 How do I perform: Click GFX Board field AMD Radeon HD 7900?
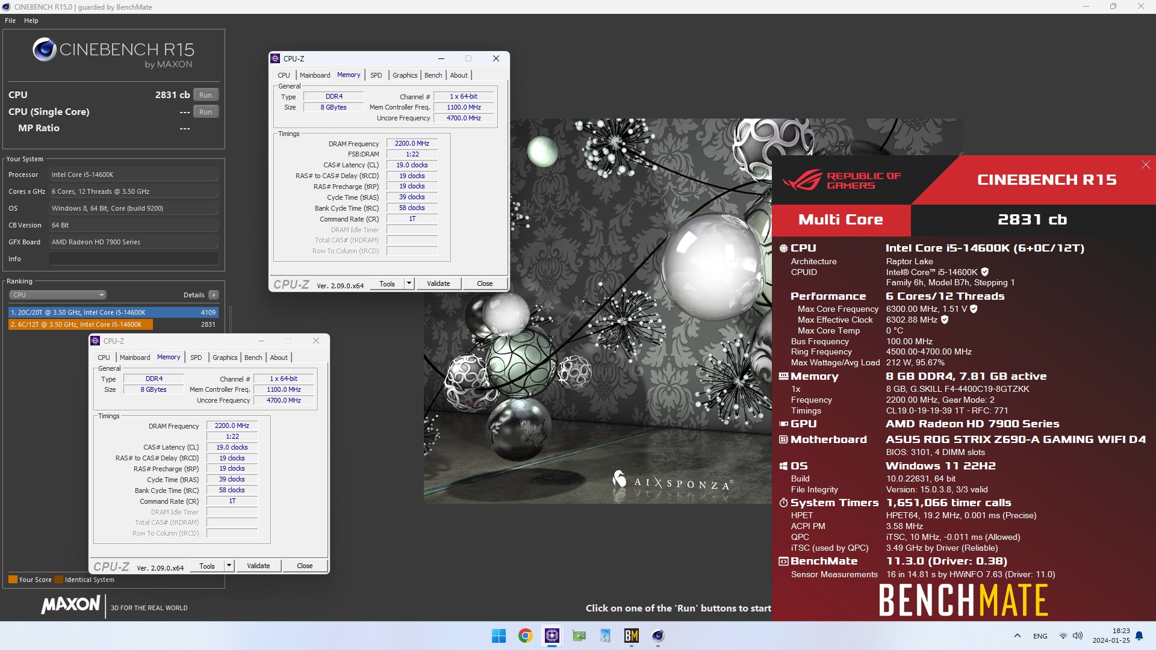(133, 242)
